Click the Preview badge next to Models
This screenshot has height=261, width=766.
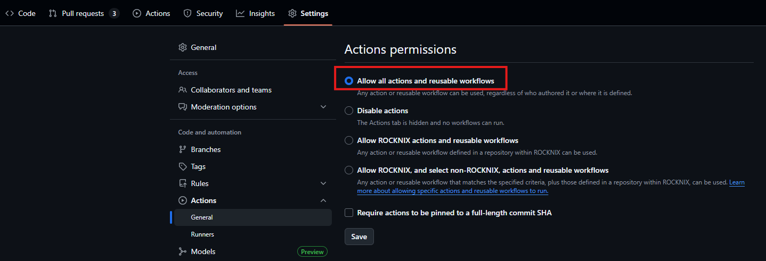click(312, 251)
